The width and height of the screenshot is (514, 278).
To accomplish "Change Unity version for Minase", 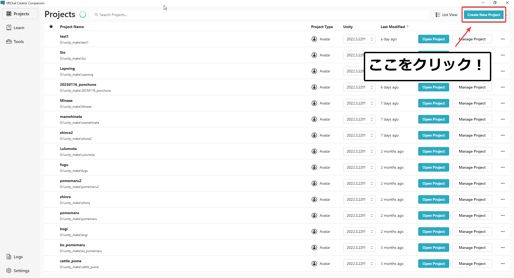I will tap(359, 103).
